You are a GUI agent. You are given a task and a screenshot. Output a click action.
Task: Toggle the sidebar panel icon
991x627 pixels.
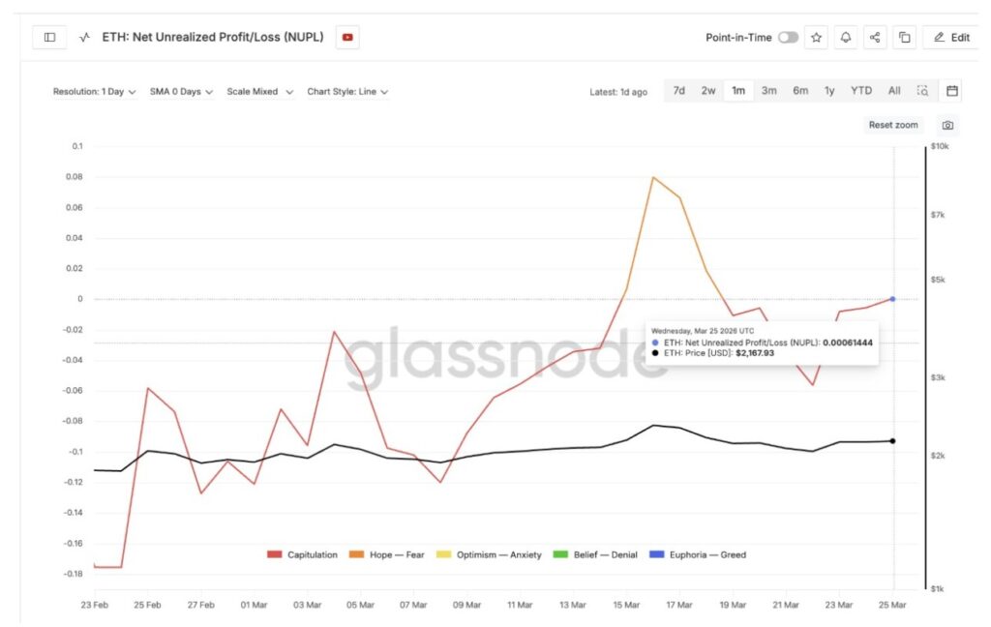point(49,38)
